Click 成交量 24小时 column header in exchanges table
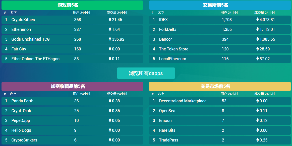292x146 pixels. (x=264, y=13)
